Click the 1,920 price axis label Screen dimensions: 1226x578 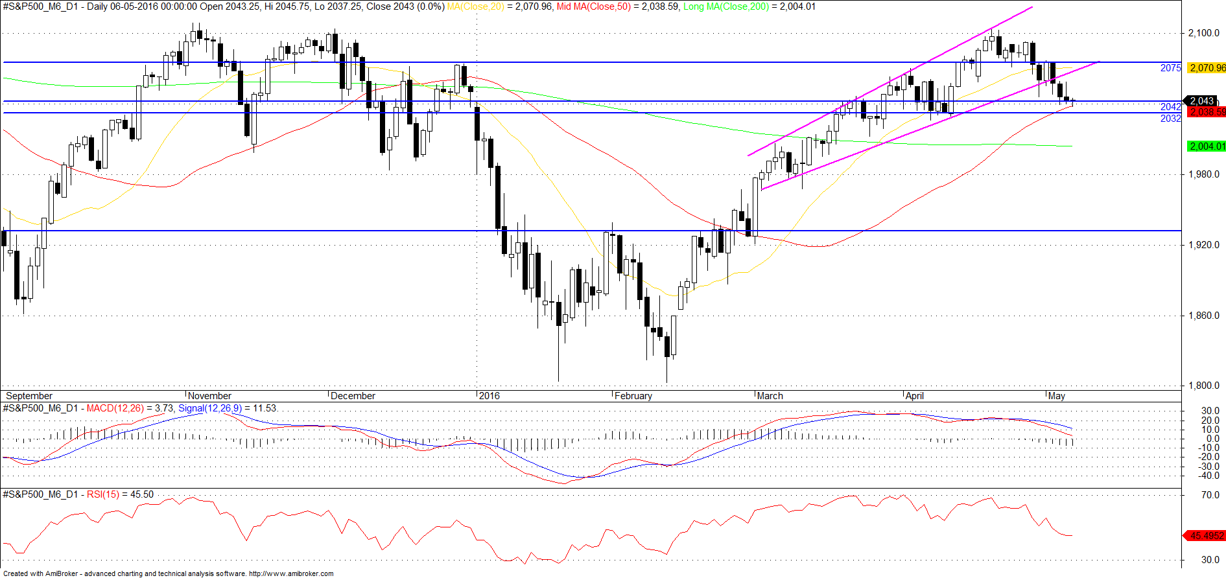(1204, 245)
